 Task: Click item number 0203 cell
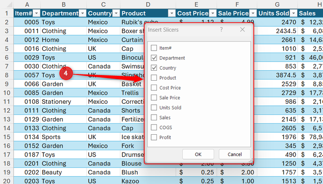(27, 181)
